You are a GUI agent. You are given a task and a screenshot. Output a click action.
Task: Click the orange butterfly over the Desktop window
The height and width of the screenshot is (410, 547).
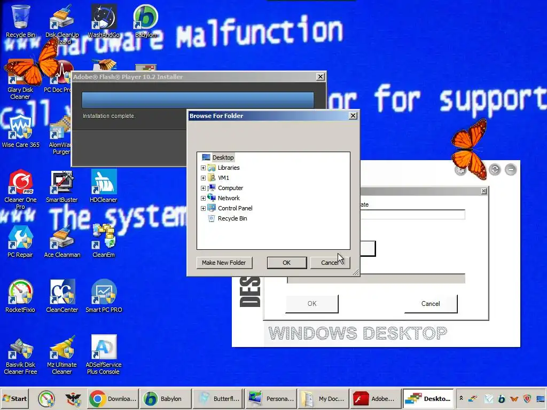[469, 149]
